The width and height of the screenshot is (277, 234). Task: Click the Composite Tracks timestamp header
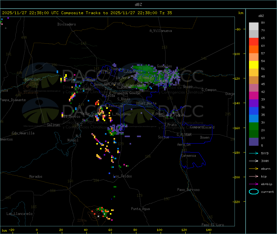(x=87, y=13)
